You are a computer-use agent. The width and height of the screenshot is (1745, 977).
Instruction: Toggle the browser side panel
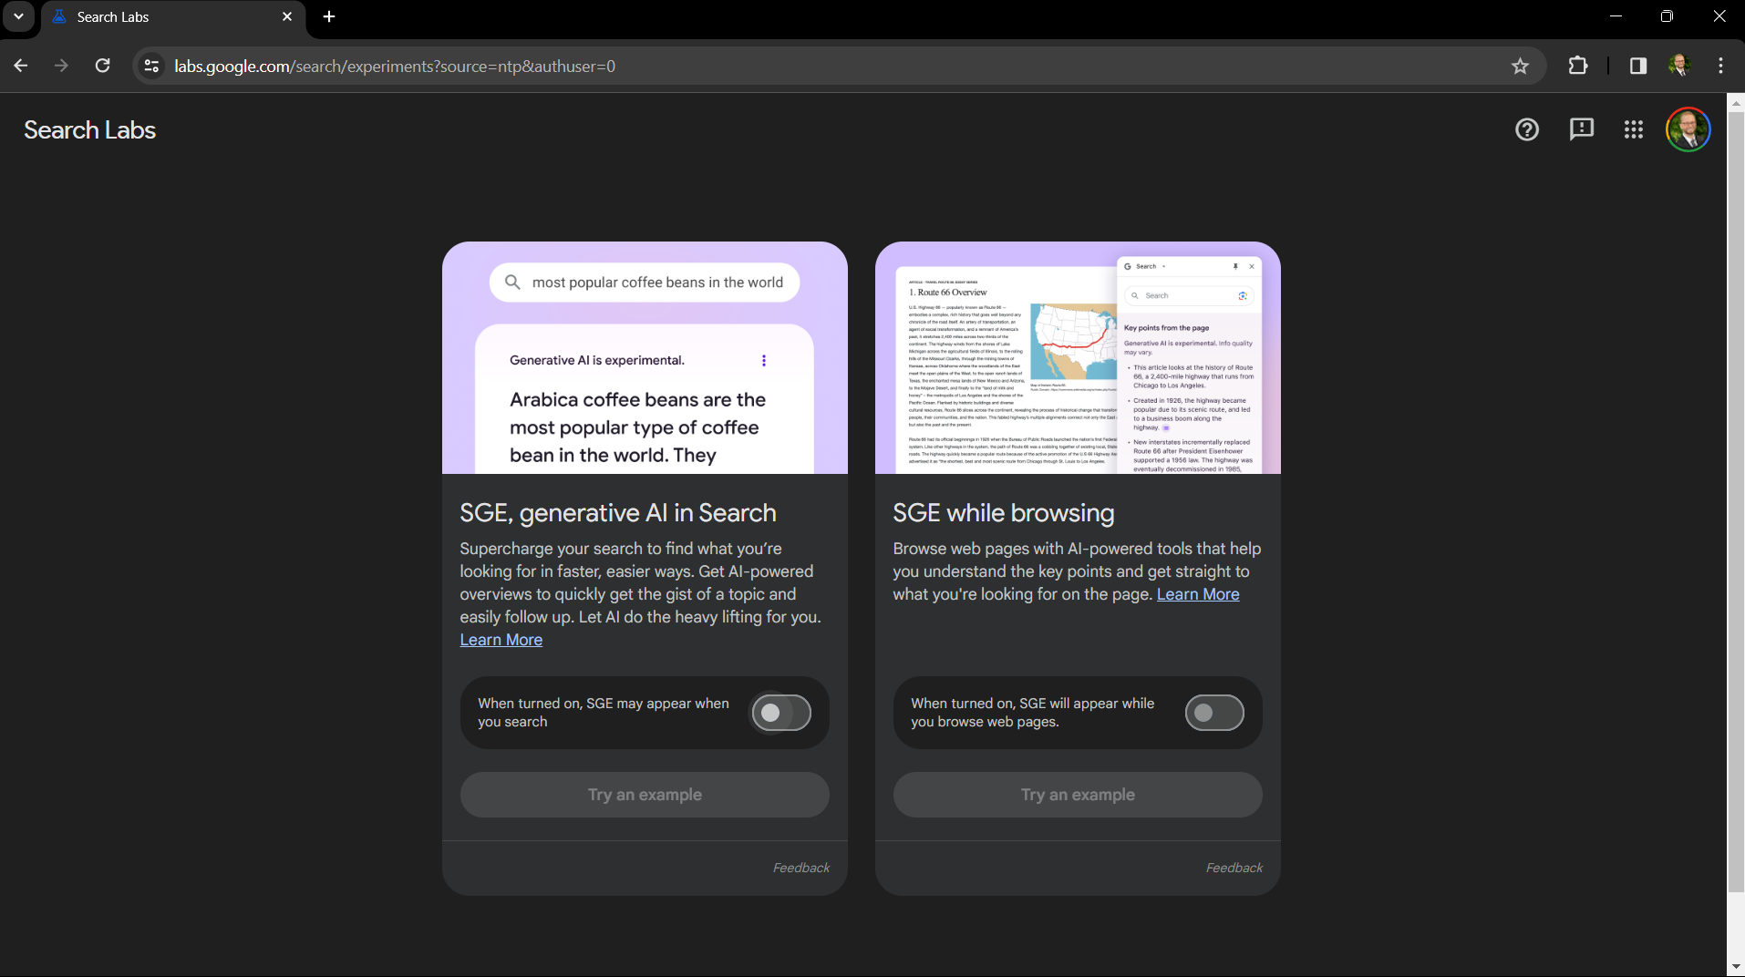(1638, 66)
